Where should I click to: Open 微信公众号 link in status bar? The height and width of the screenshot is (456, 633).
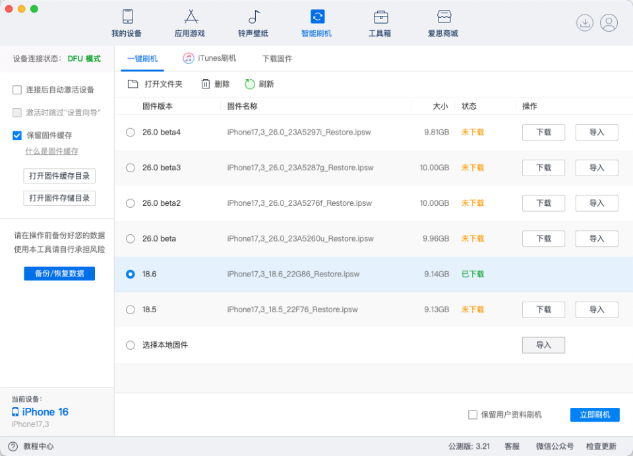pyautogui.click(x=555, y=446)
